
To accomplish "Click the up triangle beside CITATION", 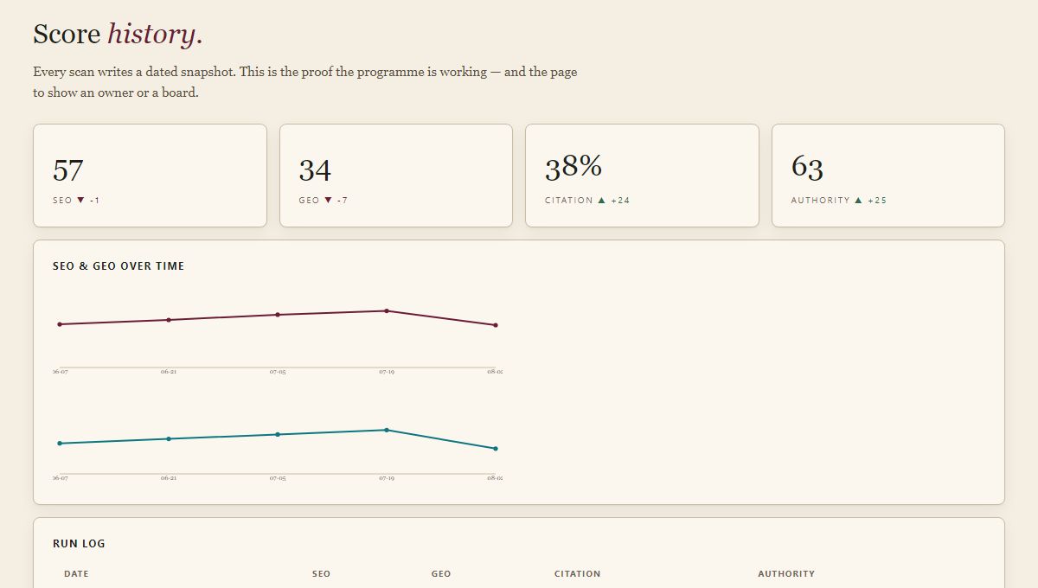I will point(602,201).
